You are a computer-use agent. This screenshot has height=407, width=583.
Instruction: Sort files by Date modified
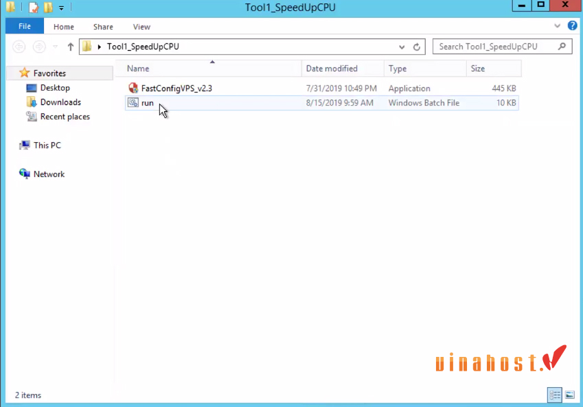333,68
